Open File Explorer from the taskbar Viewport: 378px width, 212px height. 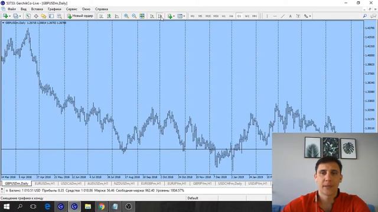coord(88,207)
